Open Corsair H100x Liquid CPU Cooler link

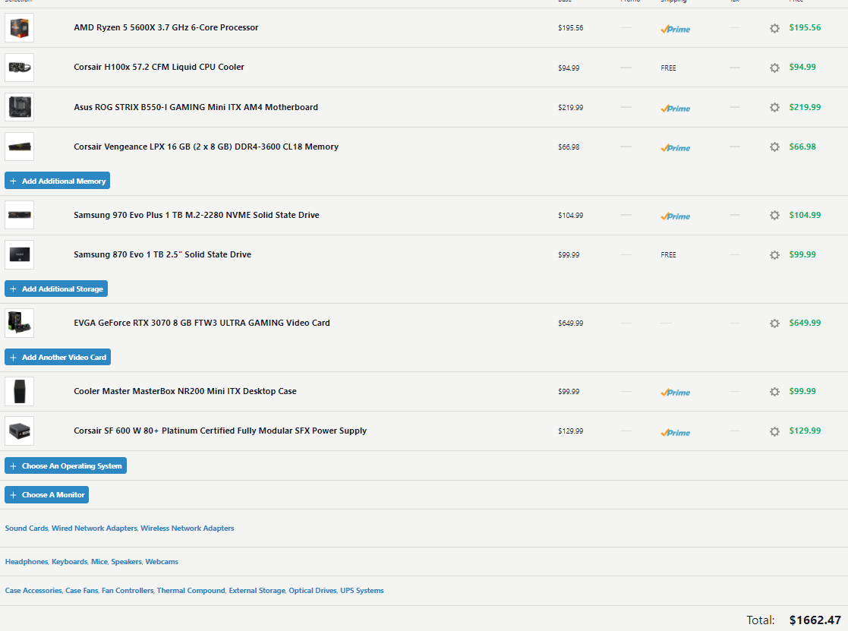(x=159, y=67)
